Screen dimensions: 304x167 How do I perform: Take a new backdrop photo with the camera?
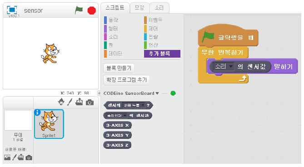pos(29,158)
